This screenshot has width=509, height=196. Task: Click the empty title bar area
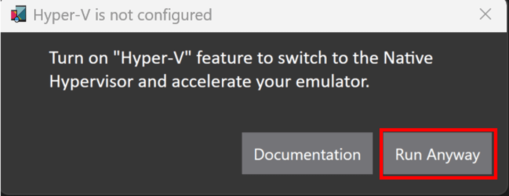tap(330, 15)
